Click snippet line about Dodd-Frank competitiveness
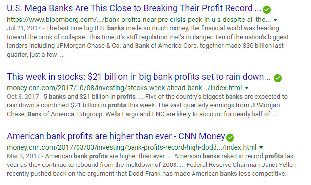The height and width of the screenshot is (185, 311). coord(147,174)
